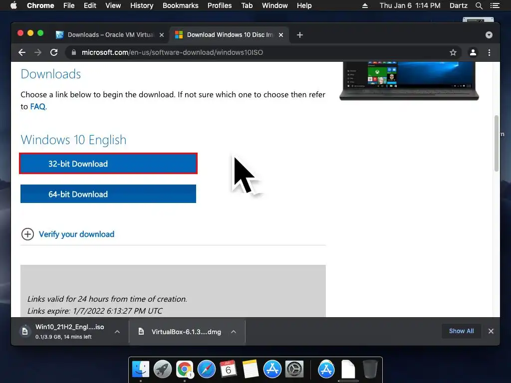Open options chevron for VirtualBox dmg download
This screenshot has height=383, width=511.
point(234,332)
